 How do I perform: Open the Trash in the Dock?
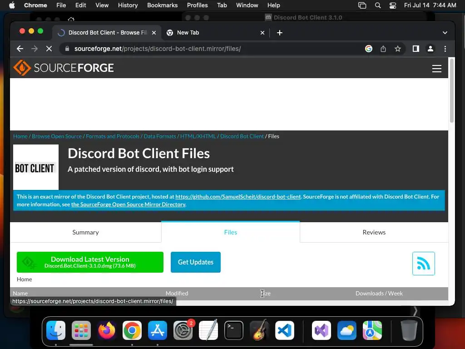[x=409, y=330]
